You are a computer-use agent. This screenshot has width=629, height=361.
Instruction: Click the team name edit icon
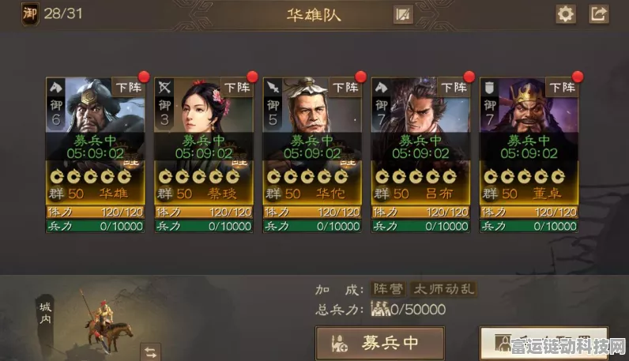pyautogui.click(x=403, y=15)
